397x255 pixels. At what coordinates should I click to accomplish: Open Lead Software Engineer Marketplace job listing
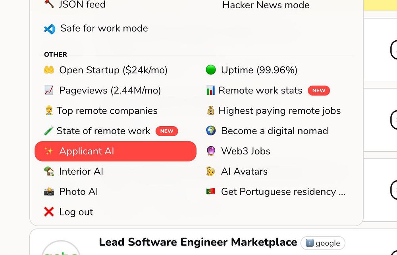click(198, 242)
